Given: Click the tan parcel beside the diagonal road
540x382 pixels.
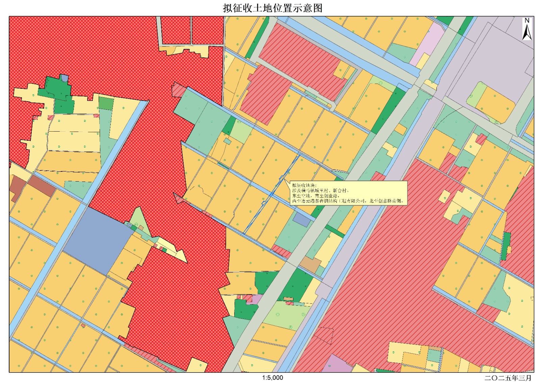Looking at the screenshot, I should click(x=310, y=264).
